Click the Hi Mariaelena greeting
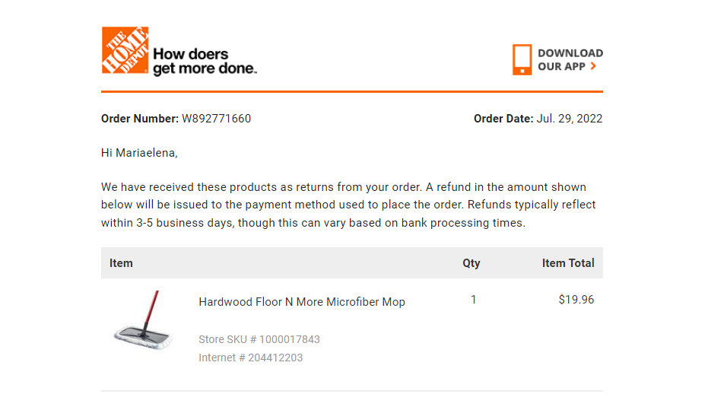This screenshot has height=410, width=727. [x=140, y=153]
